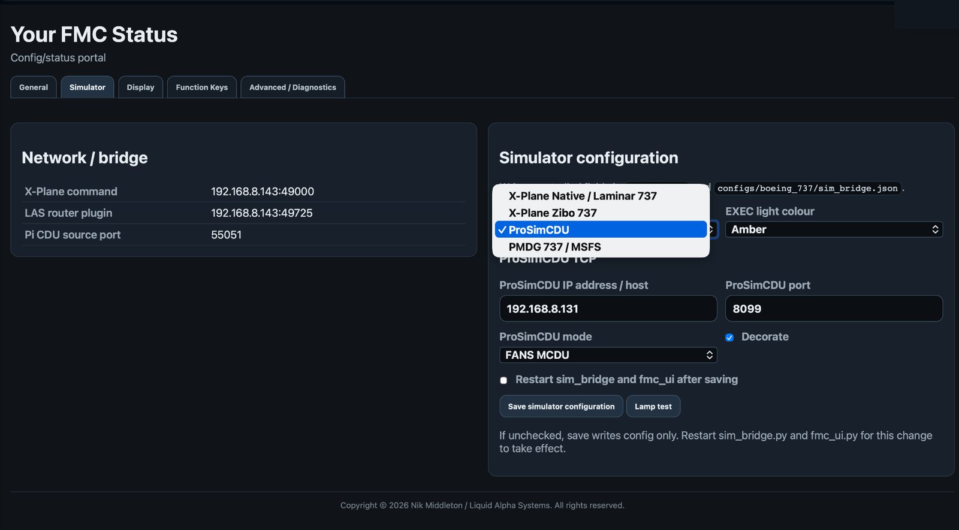Click the copyright notice in the footer
The image size is (959, 530).
point(482,505)
